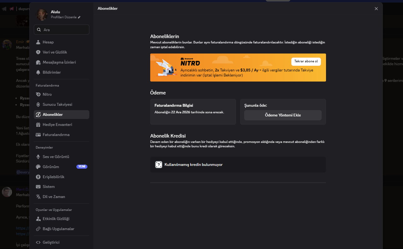This screenshot has width=403, height=249.
Task: Click the text 'Aboneliğin 22 Ara 2026 tarihinde sona erecek.'
Action: click(x=189, y=112)
